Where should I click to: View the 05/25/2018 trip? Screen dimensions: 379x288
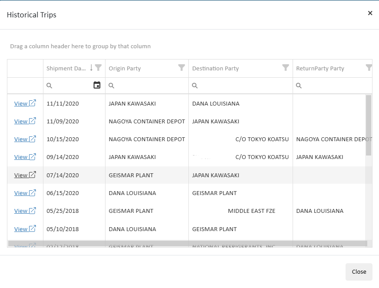[x=21, y=211]
